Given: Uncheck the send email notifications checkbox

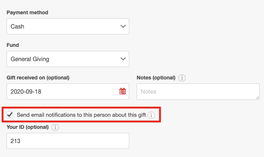Looking at the screenshot, I should [x=10, y=115].
